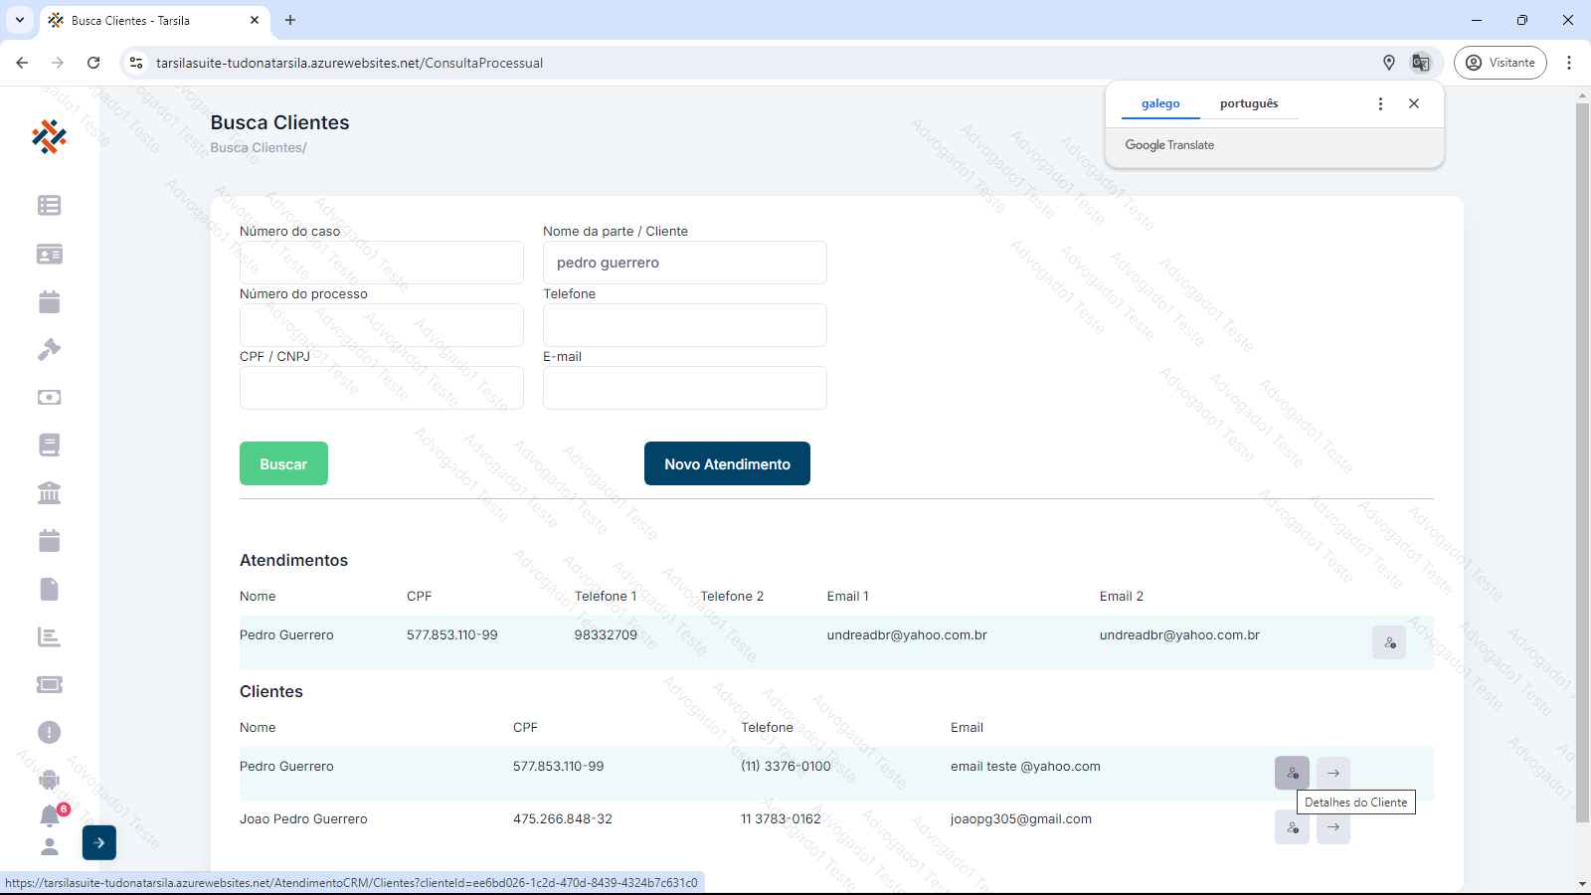
Task: Open the gavel icon in the sidebar
Action: tap(49, 349)
